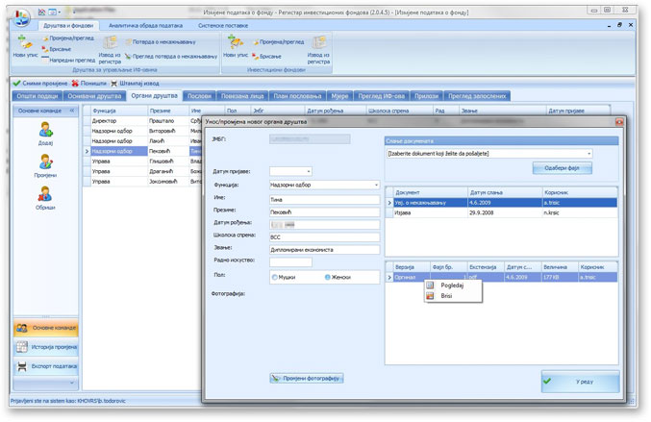Click Штампај извод print icon

[114, 84]
